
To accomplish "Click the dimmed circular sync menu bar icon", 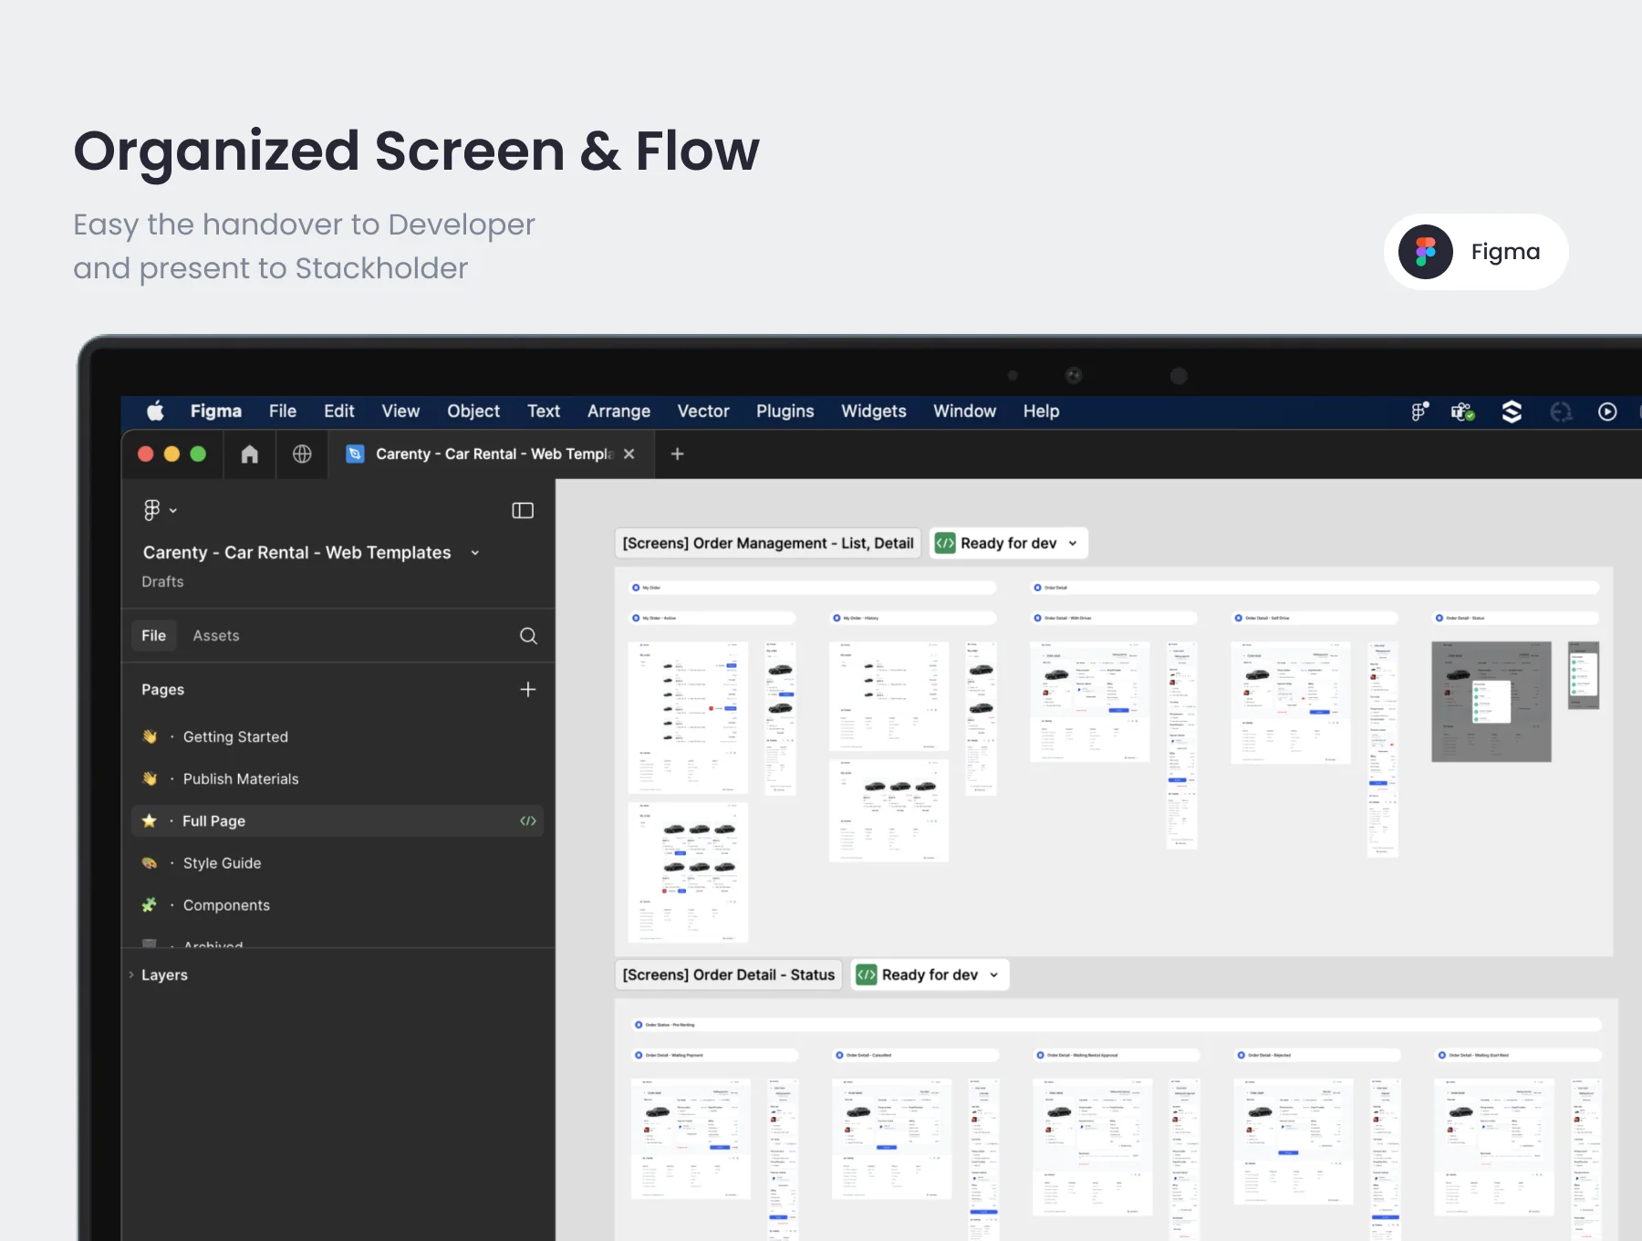I will (1561, 412).
